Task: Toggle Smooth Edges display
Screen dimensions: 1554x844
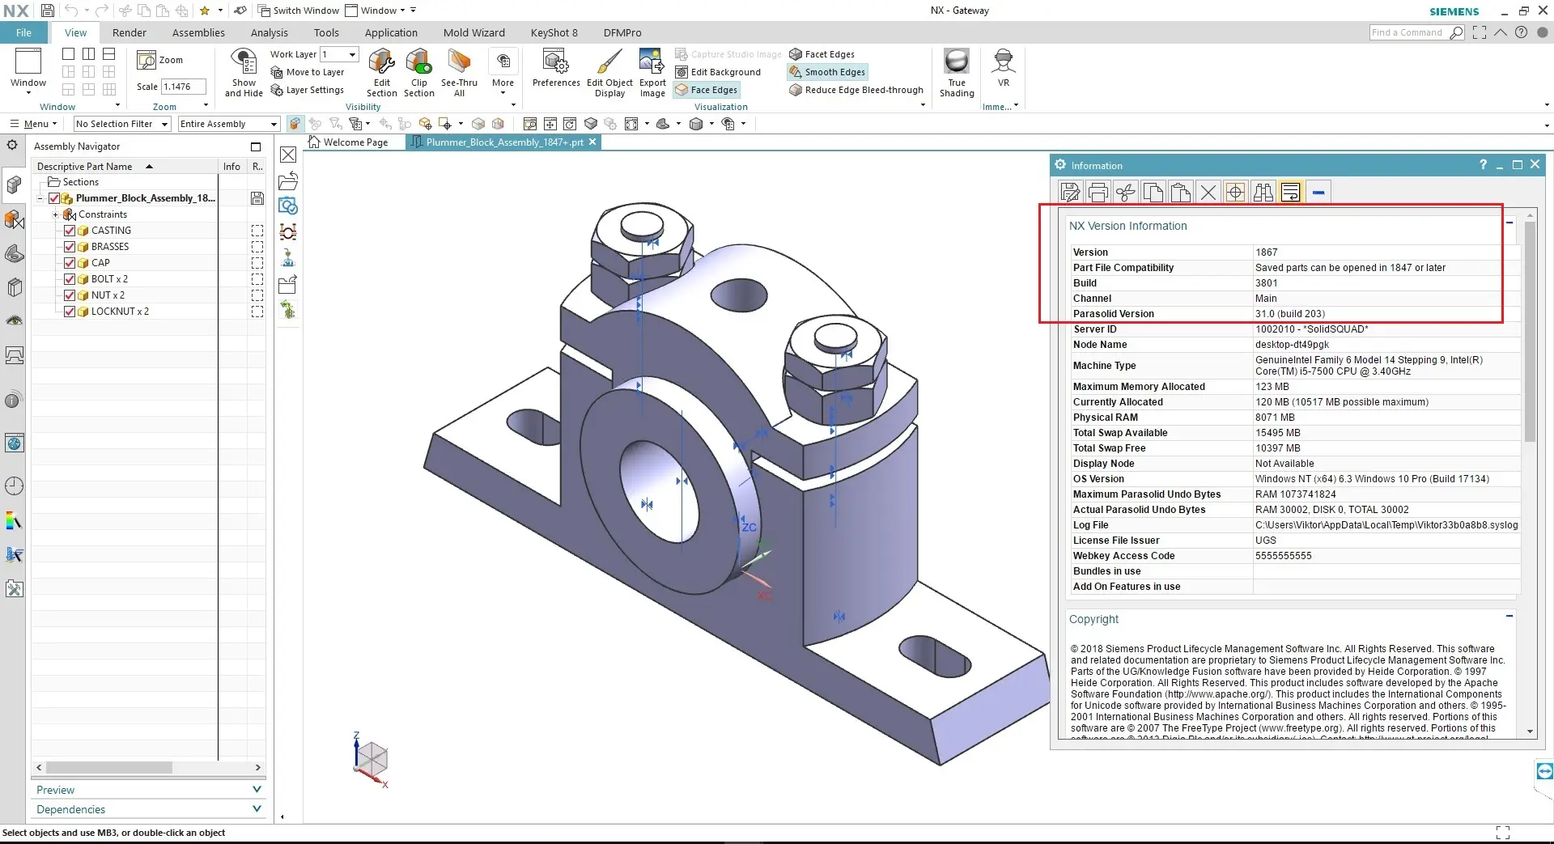Action: pos(827,72)
